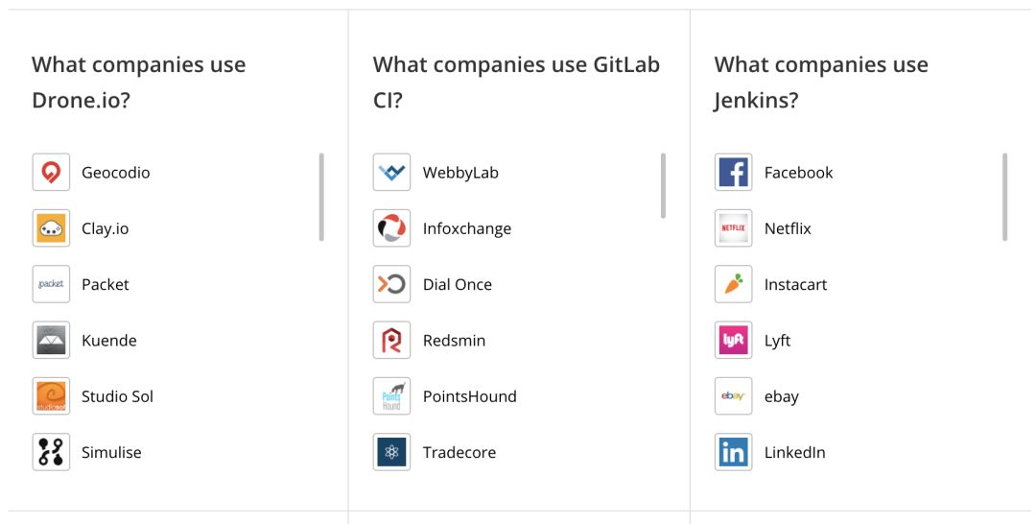This screenshot has width=1036, height=524.
Task: Click the Lyft logo icon
Action: (733, 341)
